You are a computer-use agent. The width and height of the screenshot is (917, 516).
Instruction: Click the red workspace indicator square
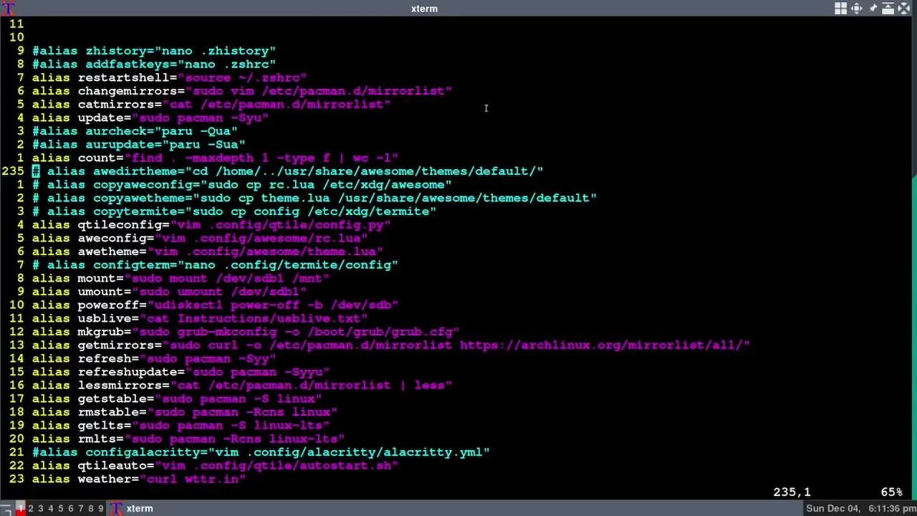(19, 509)
